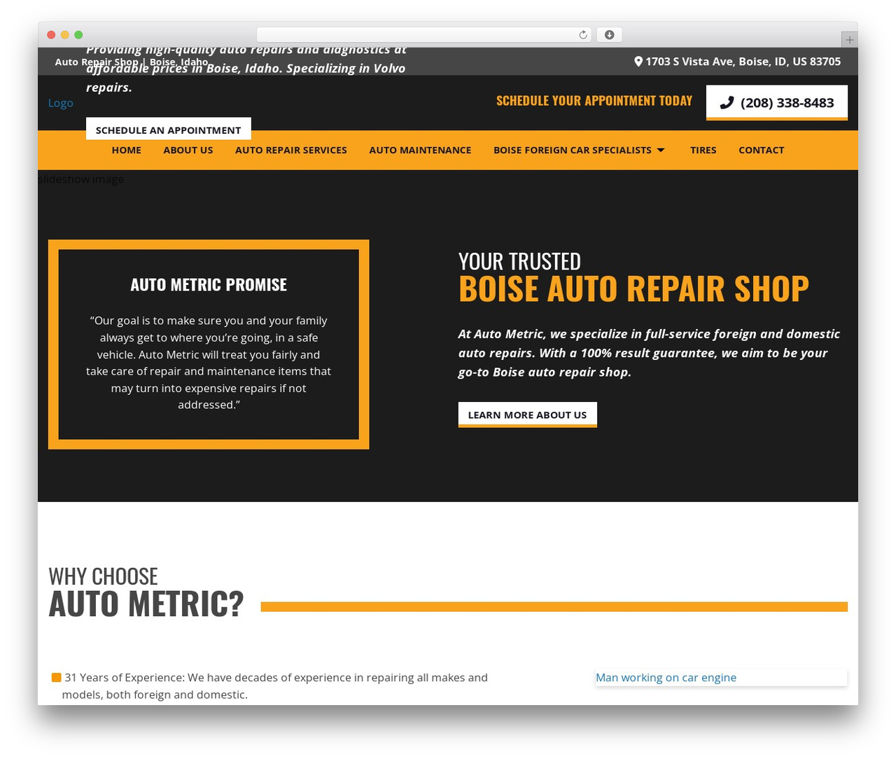The height and width of the screenshot is (759, 896).
Task: Click the Why Choose Auto Metric heading
Action: [146, 592]
